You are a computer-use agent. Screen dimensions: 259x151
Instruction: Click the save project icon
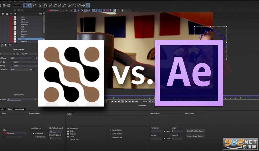tap(9, 5)
